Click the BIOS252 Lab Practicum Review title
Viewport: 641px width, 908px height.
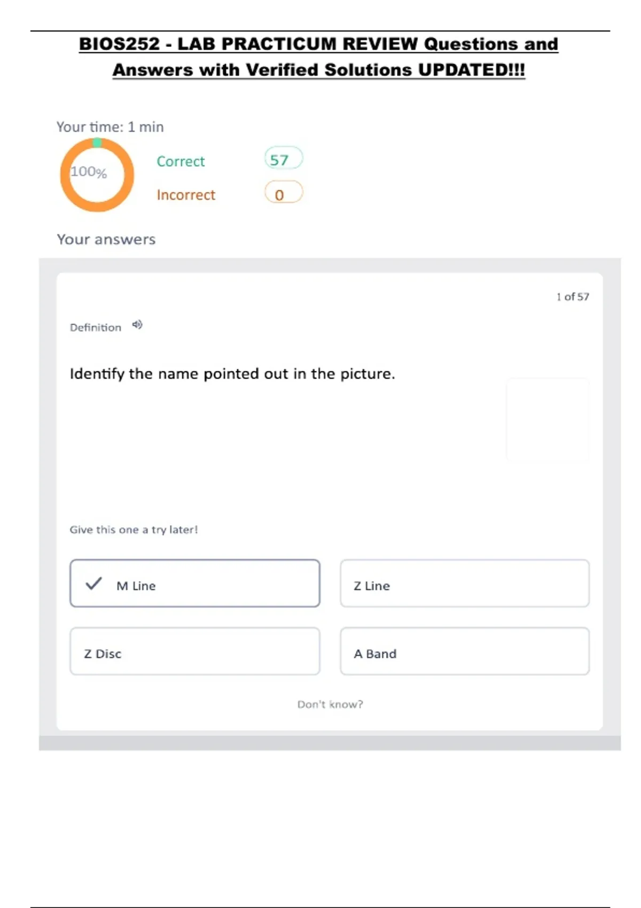tap(319, 57)
